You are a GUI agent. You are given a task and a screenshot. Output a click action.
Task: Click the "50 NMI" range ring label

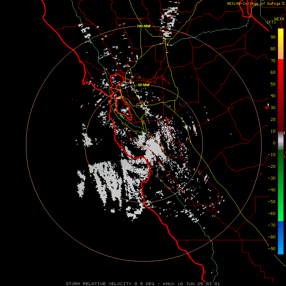pyautogui.click(x=144, y=85)
